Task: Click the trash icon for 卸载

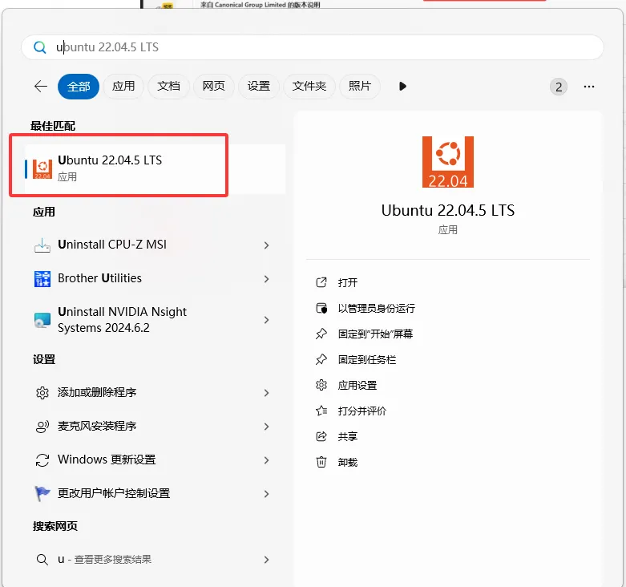Action: [321, 462]
